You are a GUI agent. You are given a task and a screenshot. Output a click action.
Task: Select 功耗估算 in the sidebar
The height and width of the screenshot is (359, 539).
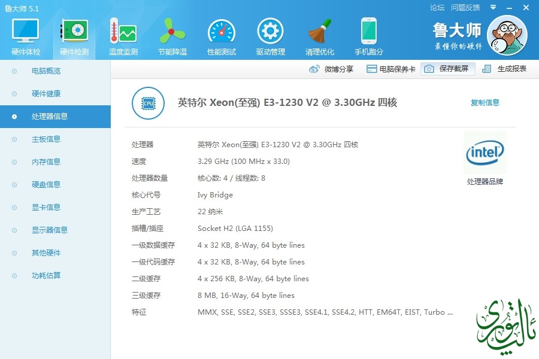(x=55, y=275)
